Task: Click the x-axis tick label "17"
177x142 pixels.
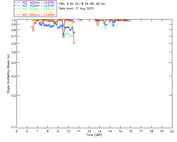Action: pos(141,131)
